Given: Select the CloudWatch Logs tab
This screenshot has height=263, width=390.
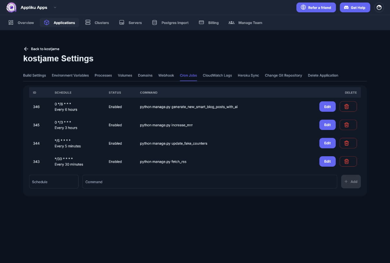Looking at the screenshot, I should [x=217, y=75].
